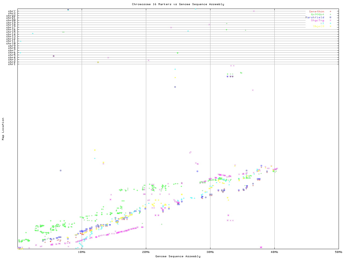Click the magenta ShgcTng cross legend marker
The height and width of the screenshot is (258, 344).
click(330, 20)
